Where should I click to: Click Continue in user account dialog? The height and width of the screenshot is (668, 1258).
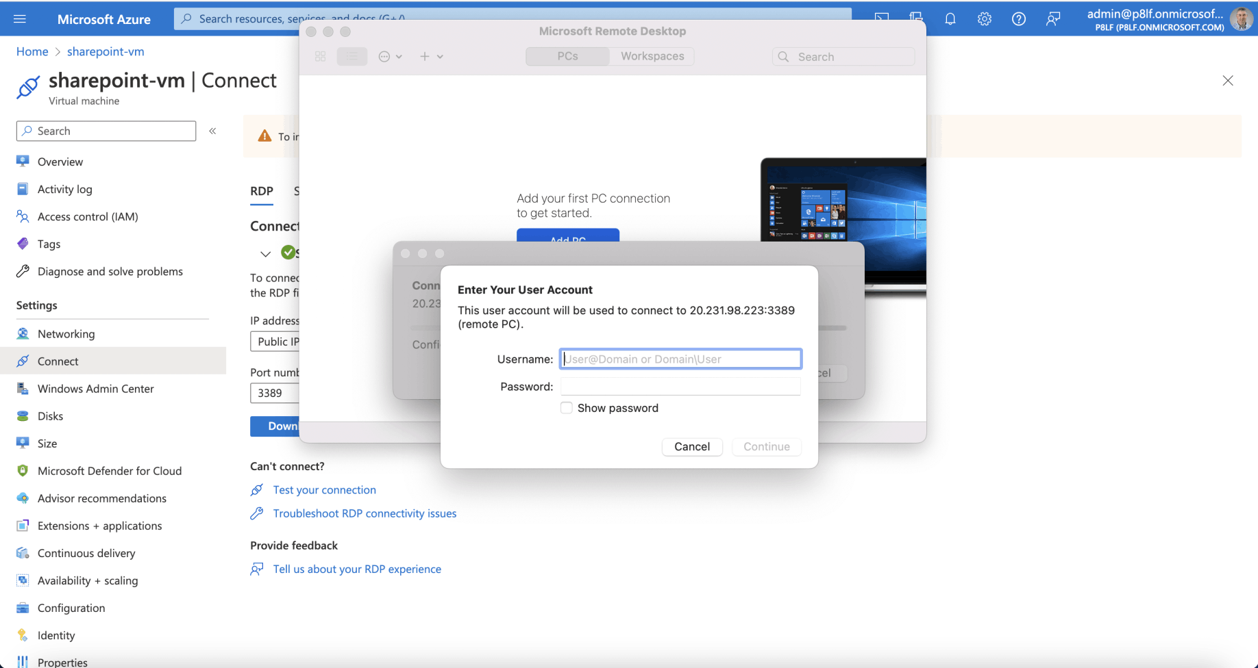click(x=767, y=446)
